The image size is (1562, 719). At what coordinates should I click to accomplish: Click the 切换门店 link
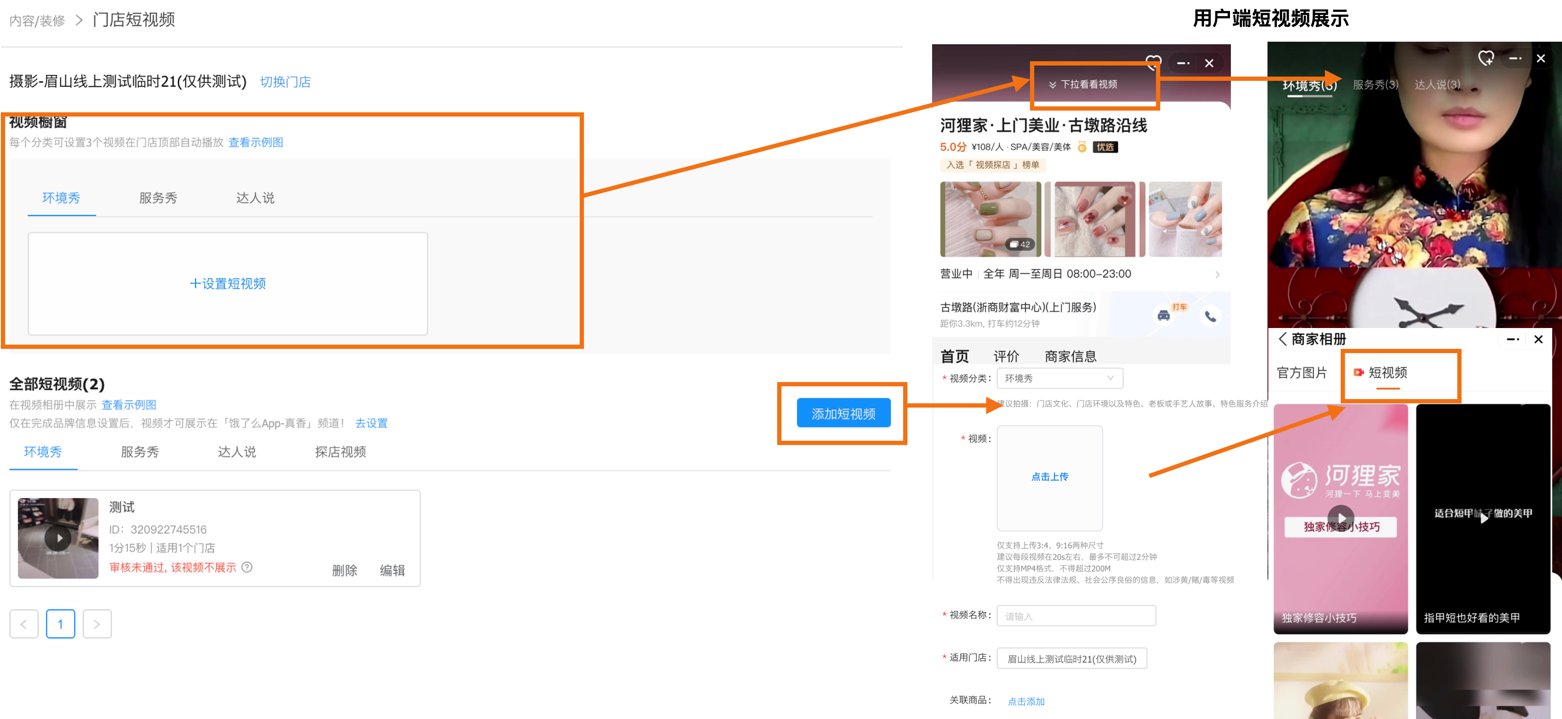pos(285,82)
